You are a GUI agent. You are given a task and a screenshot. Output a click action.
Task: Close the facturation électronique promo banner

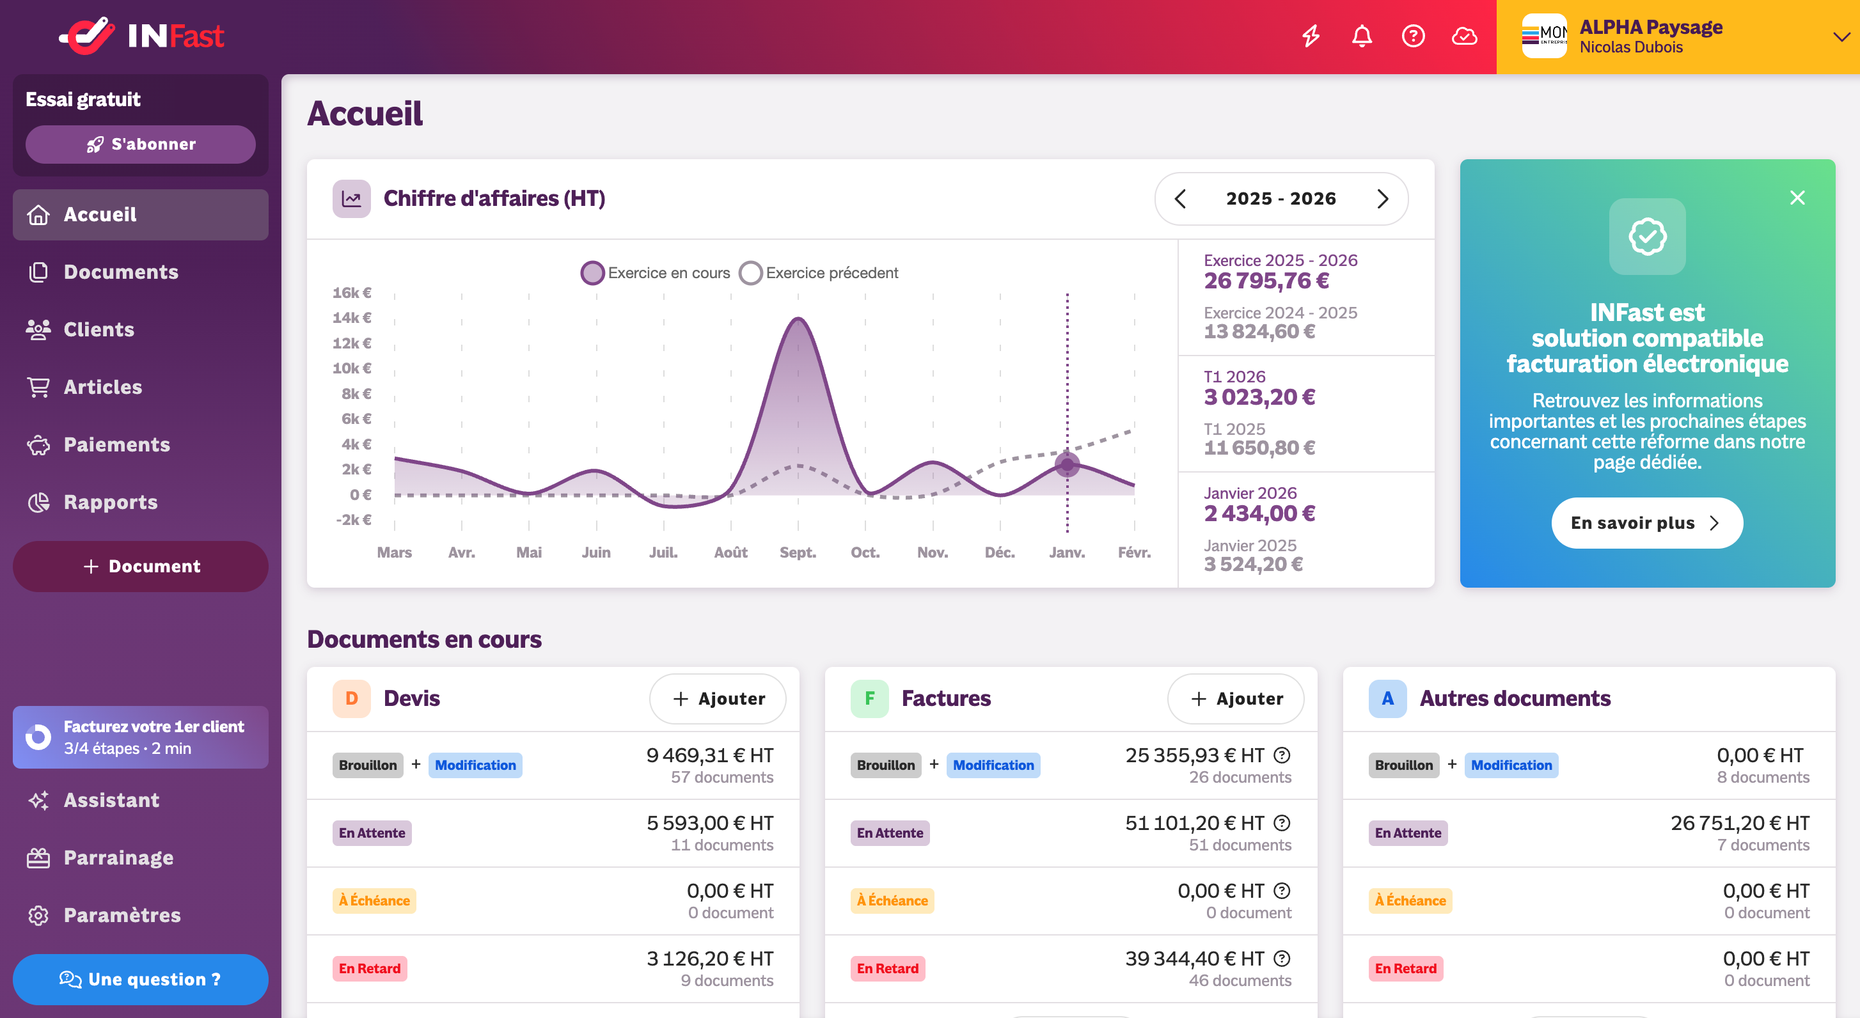1797,198
